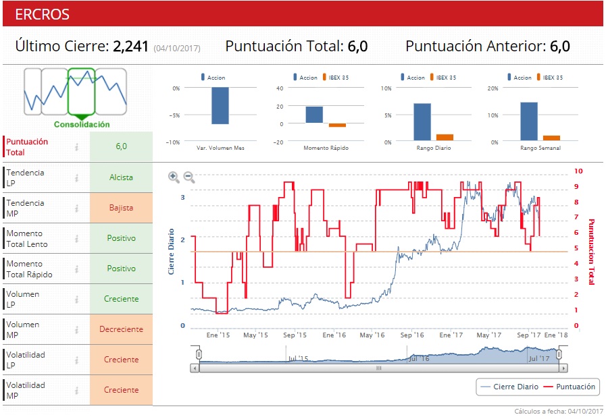Zoom out of the price chart
Screen dimensions: 606x419
[189, 177]
